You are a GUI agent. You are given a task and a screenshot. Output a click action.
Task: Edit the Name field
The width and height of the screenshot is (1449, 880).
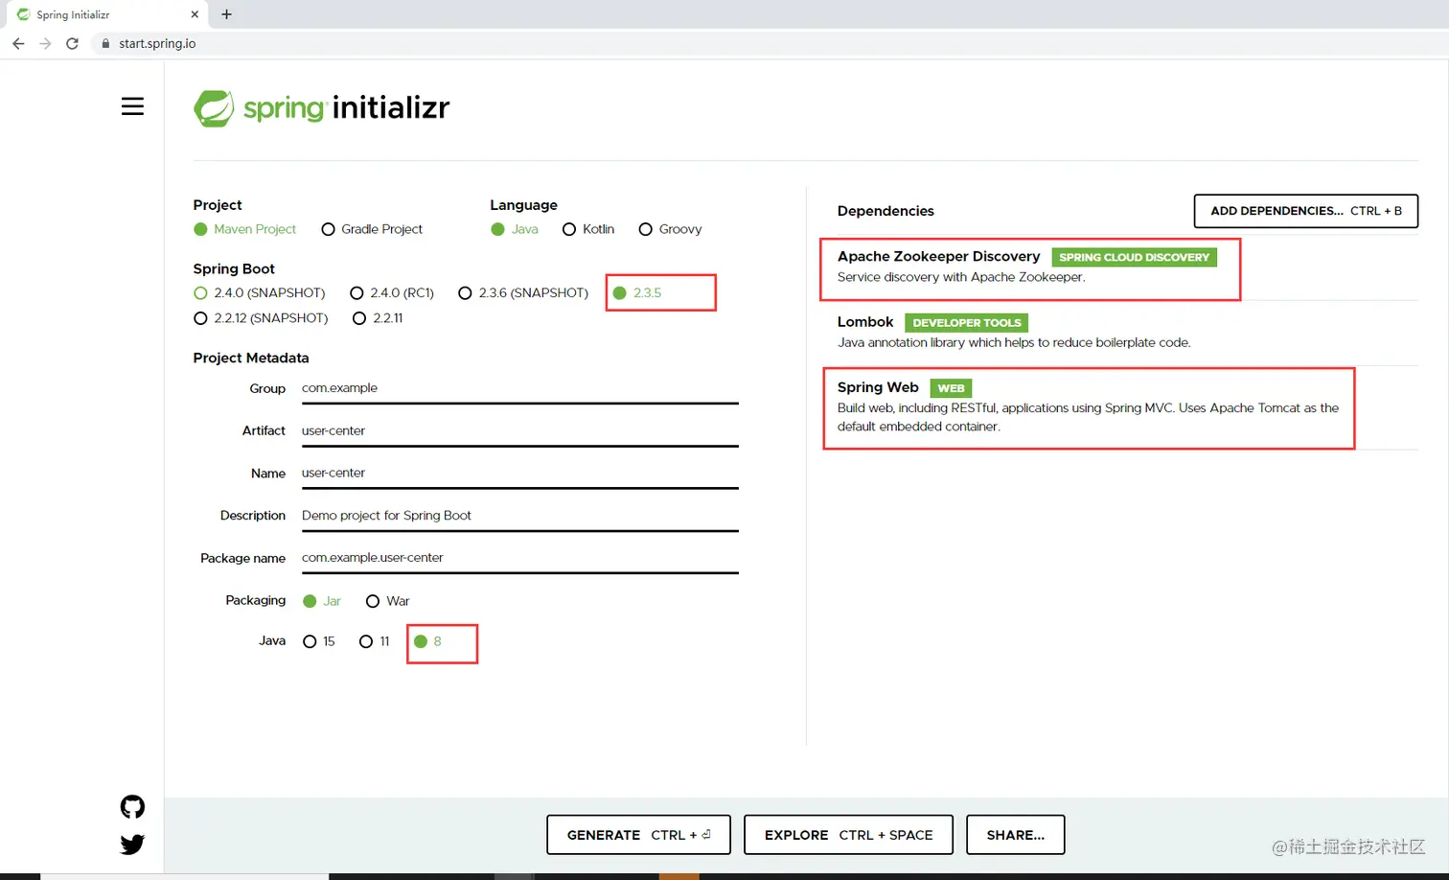point(520,473)
